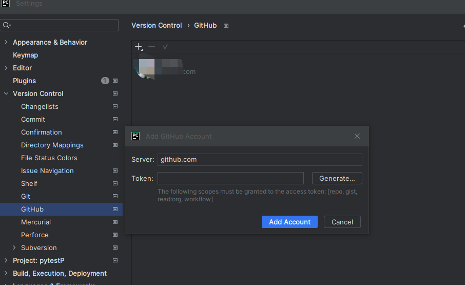Click Version Control in the breadcrumb
Screen dimensions: 465x285
(x=157, y=26)
